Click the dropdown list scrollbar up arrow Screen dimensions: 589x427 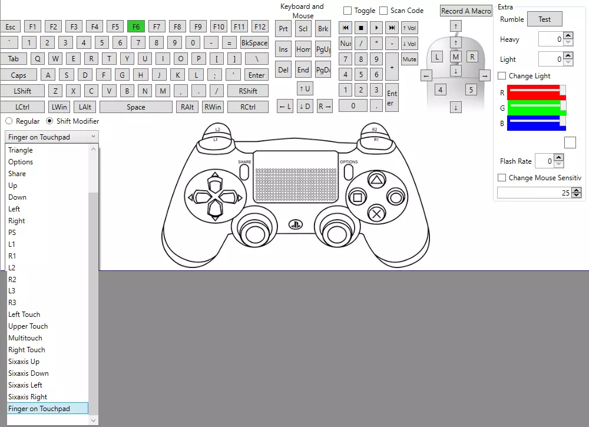point(93,149)
